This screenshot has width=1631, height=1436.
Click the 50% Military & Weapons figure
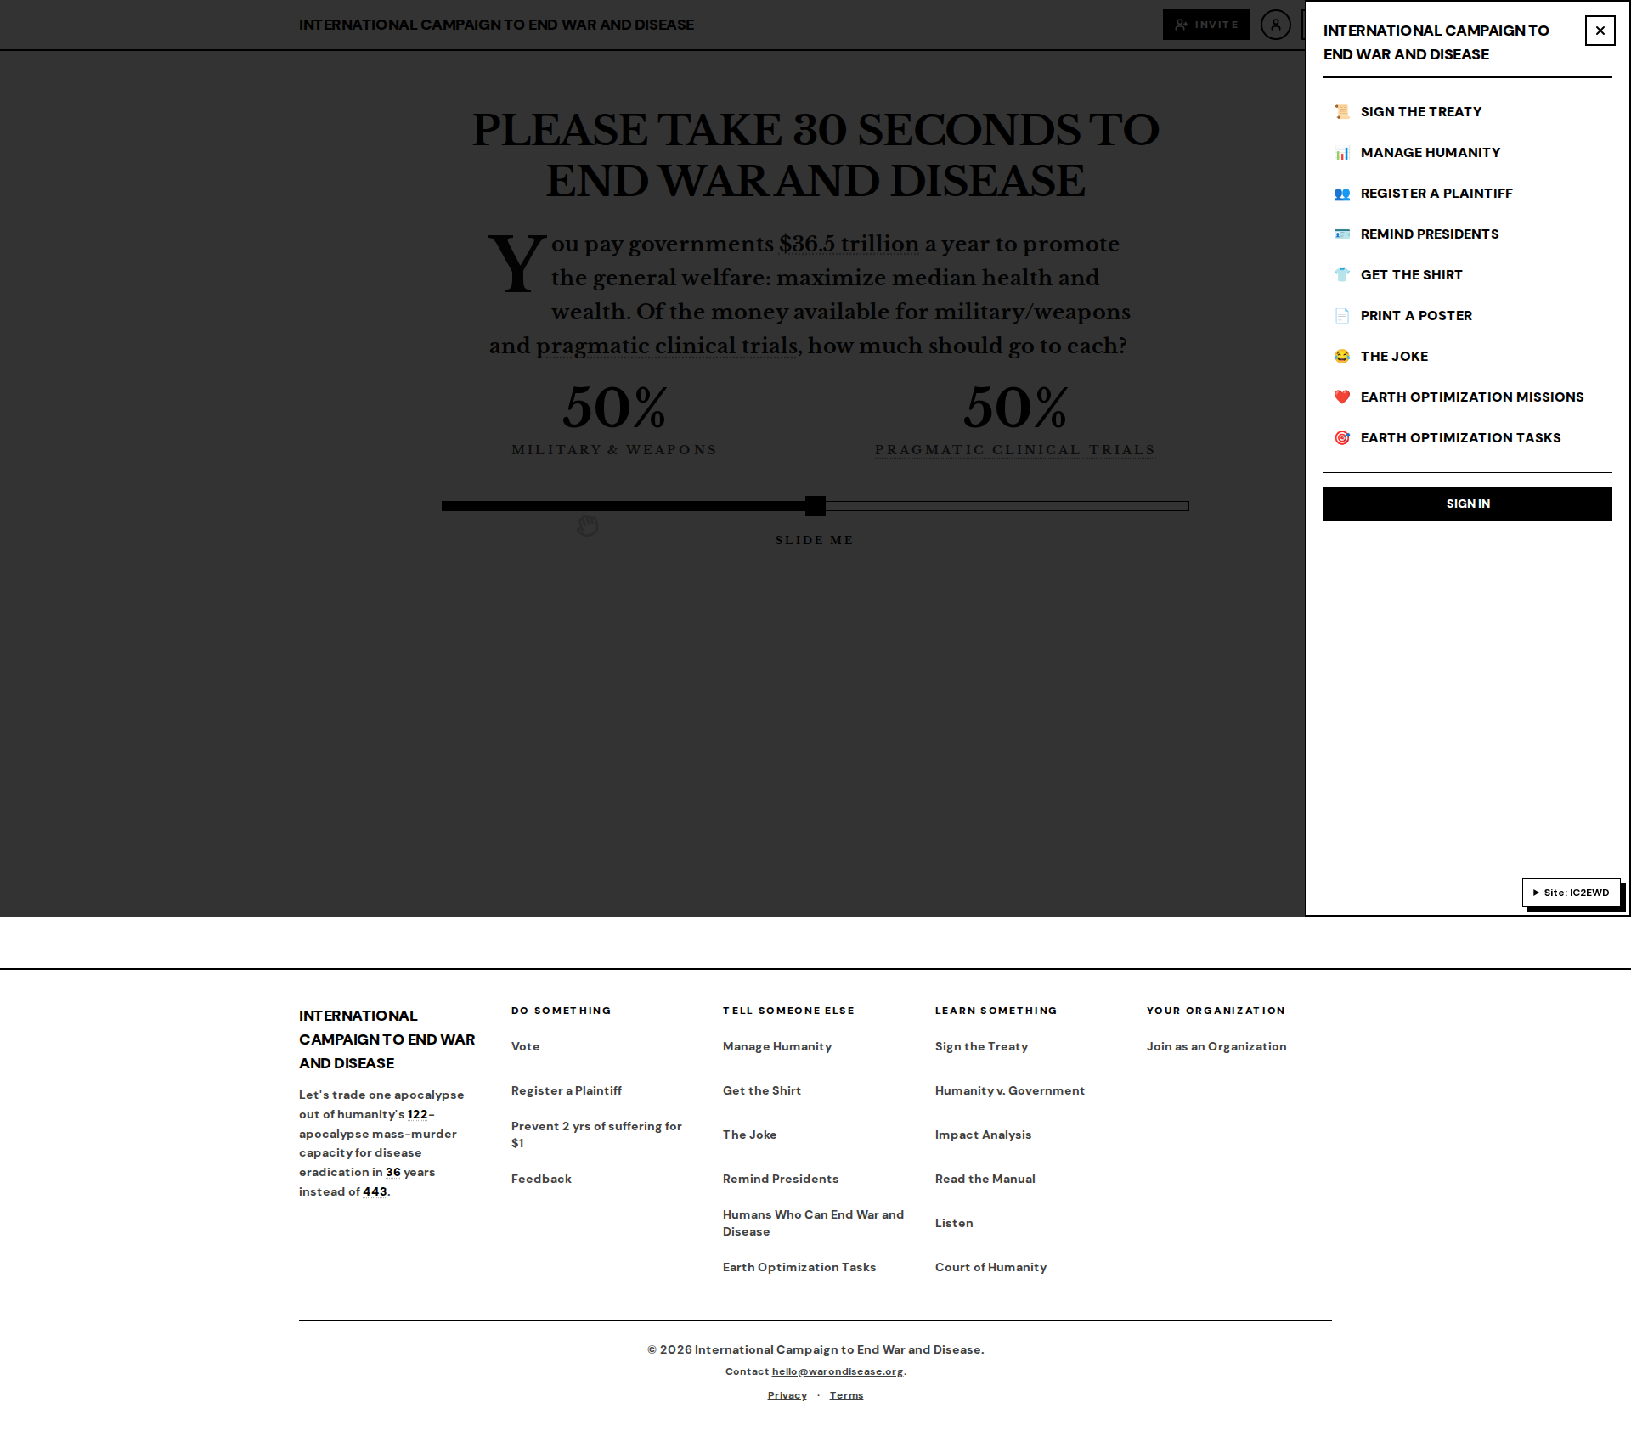tap(614, 408)
